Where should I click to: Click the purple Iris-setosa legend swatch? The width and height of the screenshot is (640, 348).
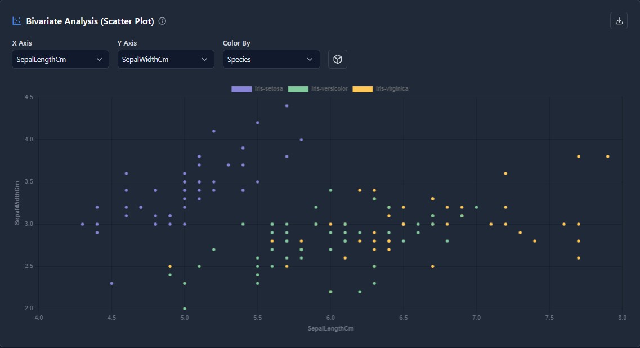point(241,89)
